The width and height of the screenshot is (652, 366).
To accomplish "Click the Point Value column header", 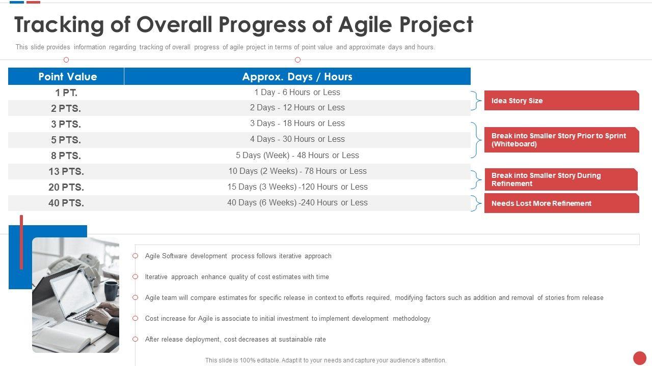I will [x=67, y=77].
